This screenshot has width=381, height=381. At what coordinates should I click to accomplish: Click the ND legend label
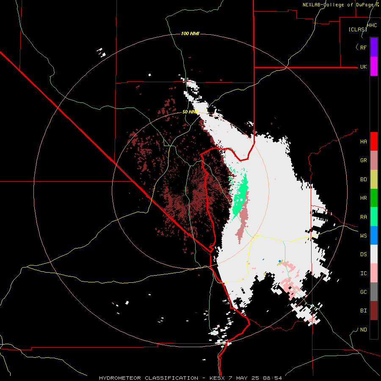364,330
